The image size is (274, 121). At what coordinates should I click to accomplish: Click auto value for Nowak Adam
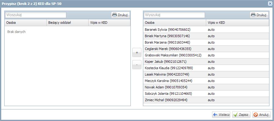[211, 87]
